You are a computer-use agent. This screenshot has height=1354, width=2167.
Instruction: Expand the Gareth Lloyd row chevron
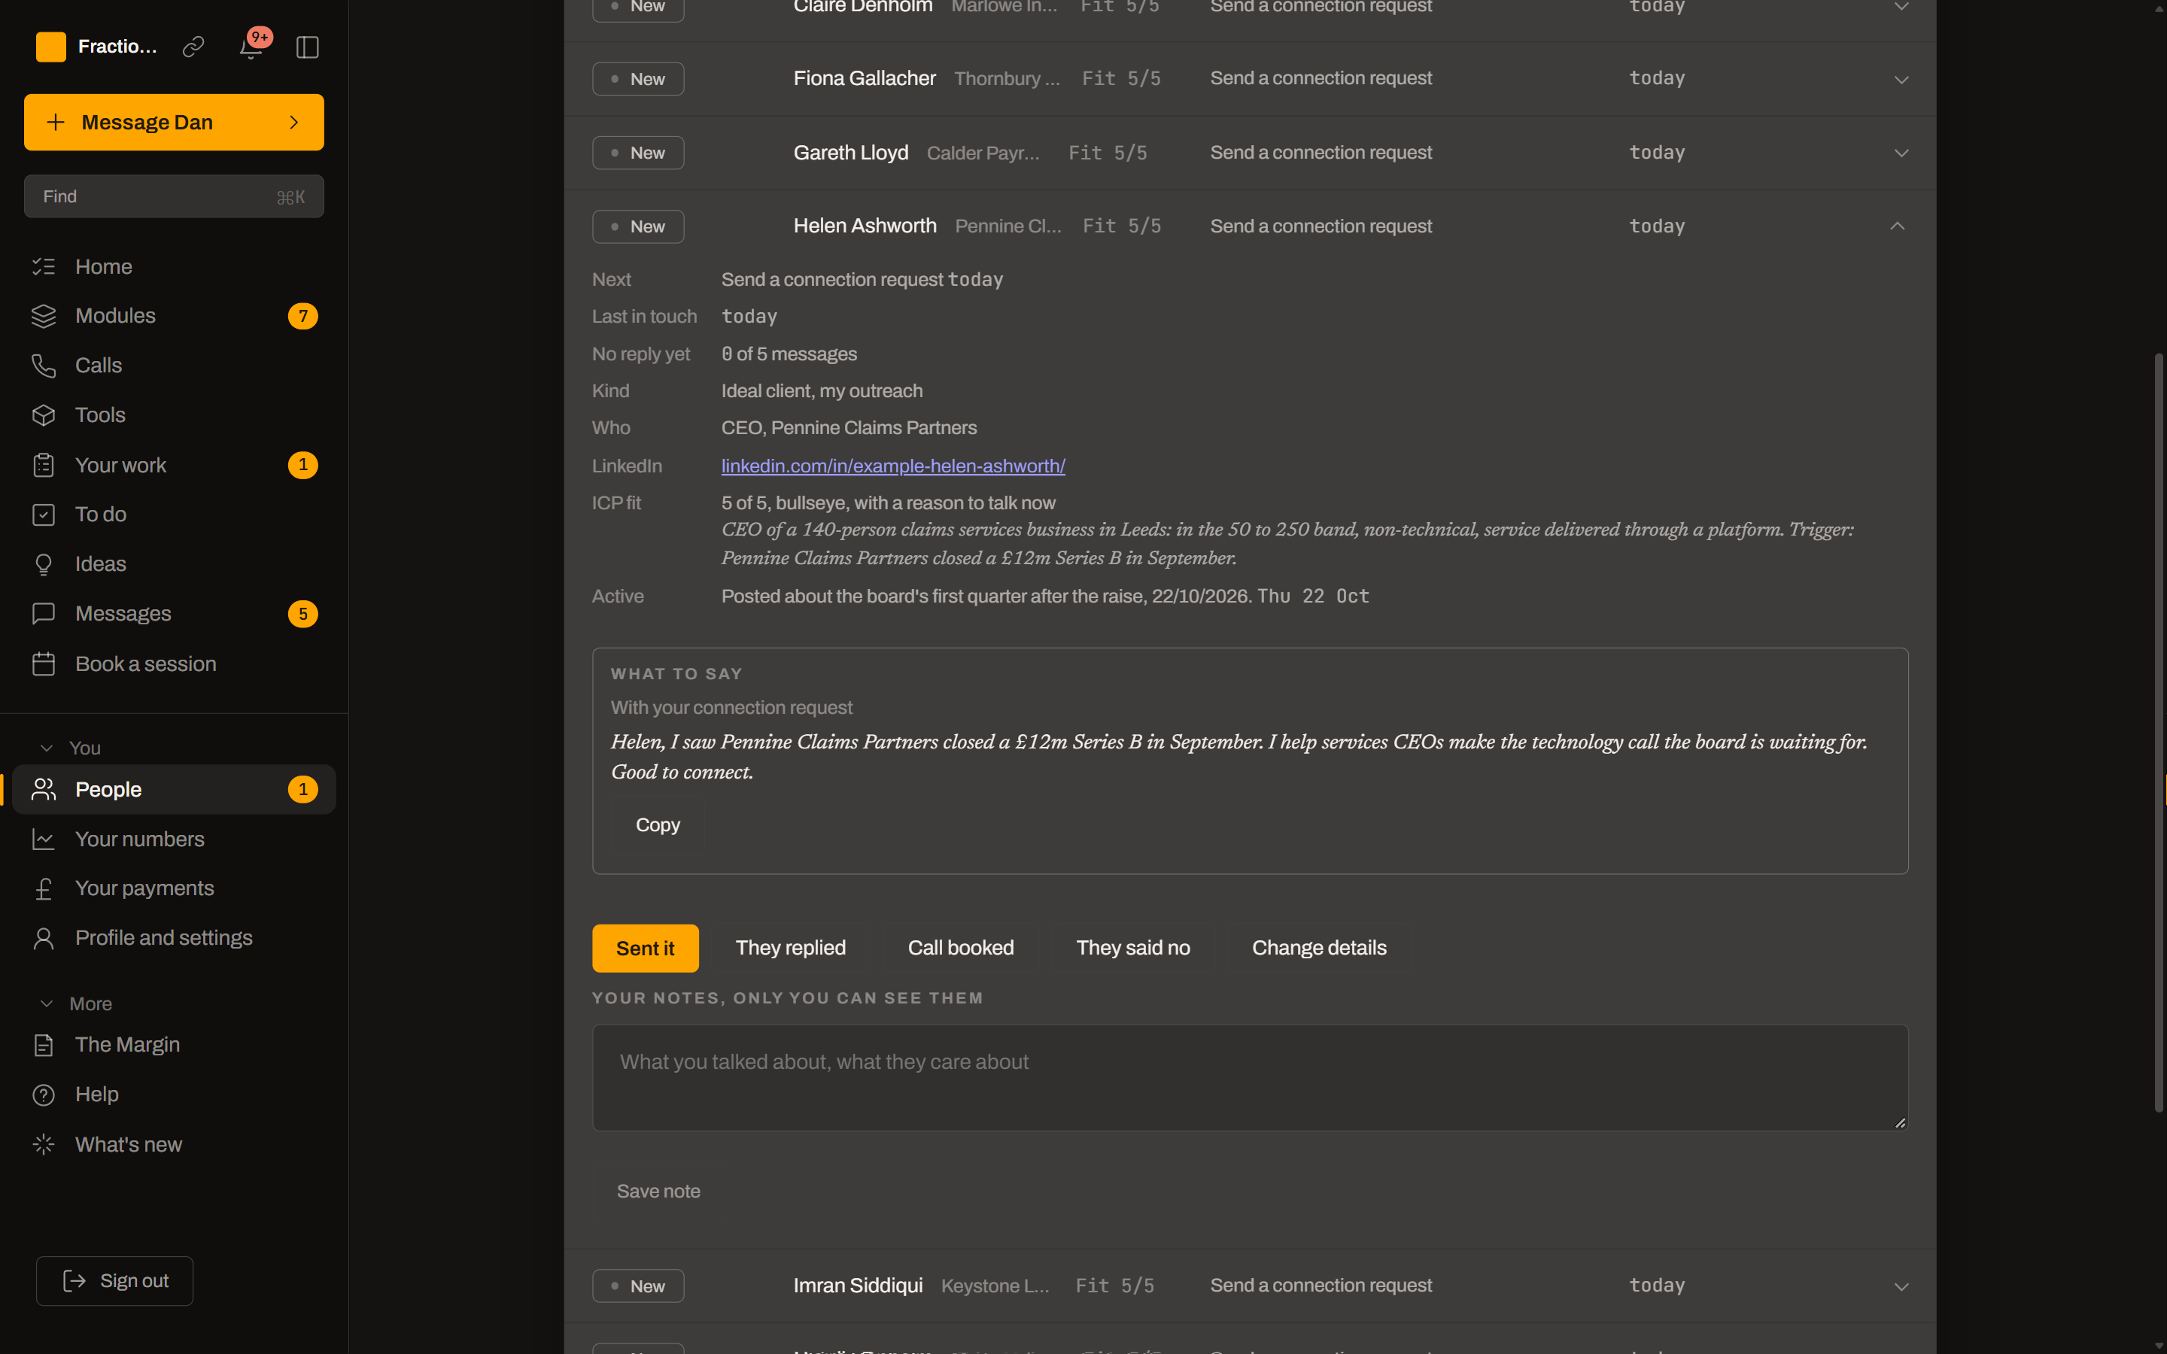pyautogui.click(x=1901, y=153)
